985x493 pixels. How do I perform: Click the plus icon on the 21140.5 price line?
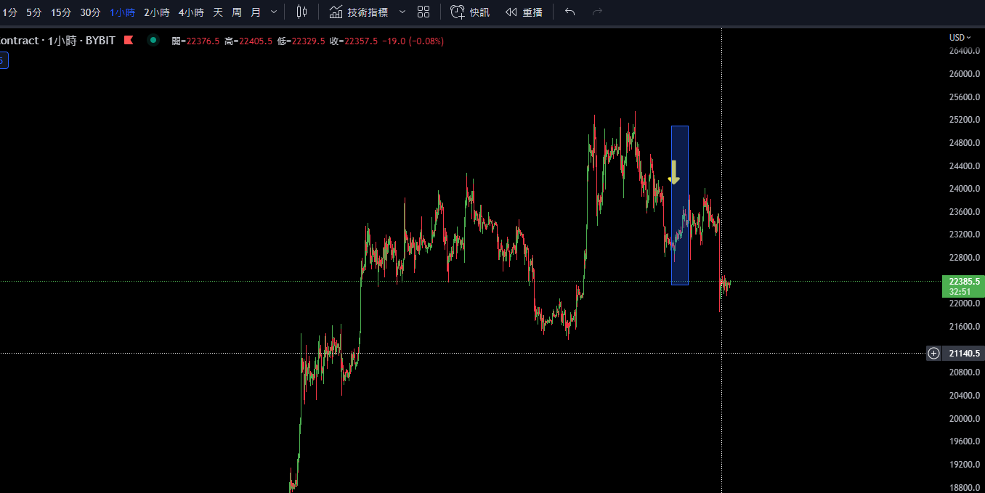pyautogui.click(x=933, y=353)
